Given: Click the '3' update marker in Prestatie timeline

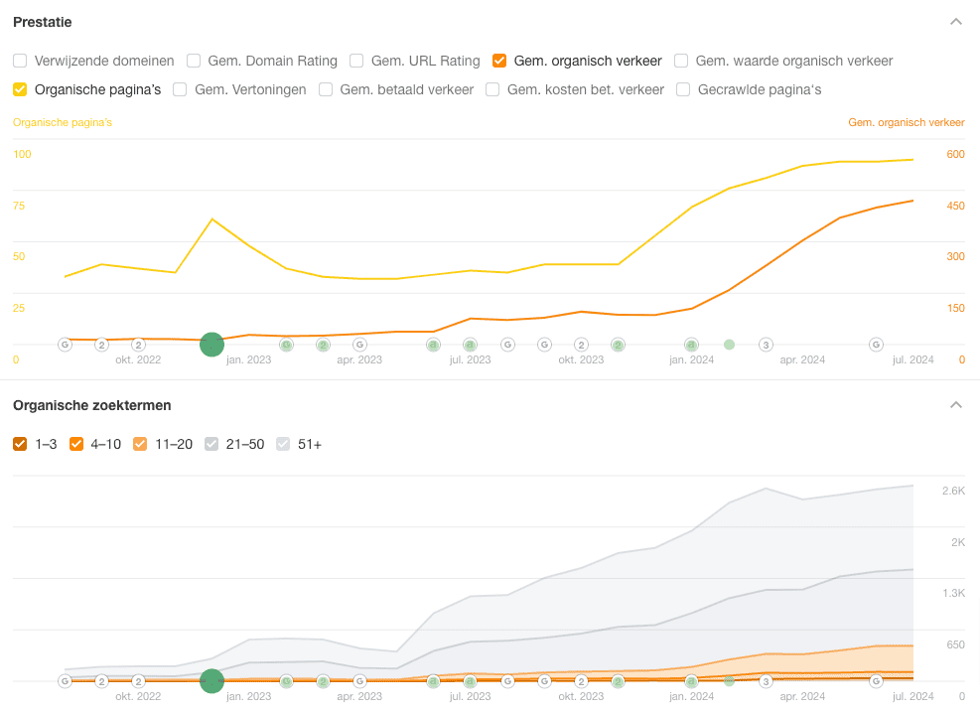Looking at the screenshot, I should click(x=766, y=345).
